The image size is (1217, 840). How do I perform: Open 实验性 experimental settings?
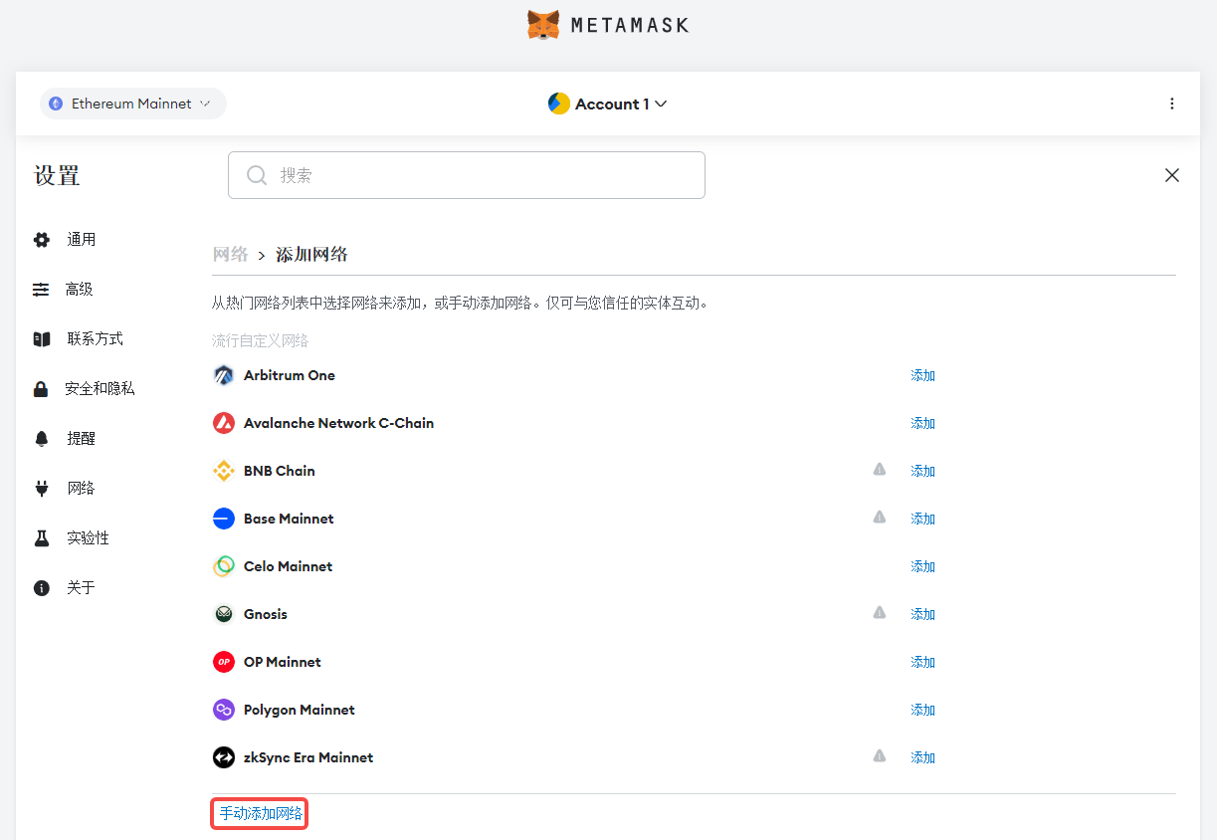88,537
